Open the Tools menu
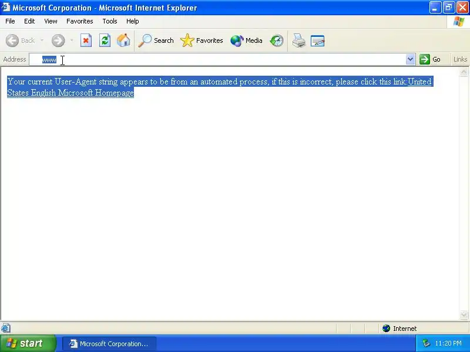This screenshot has height=352, width=470. pyautogui.click(x=110, y=21)
